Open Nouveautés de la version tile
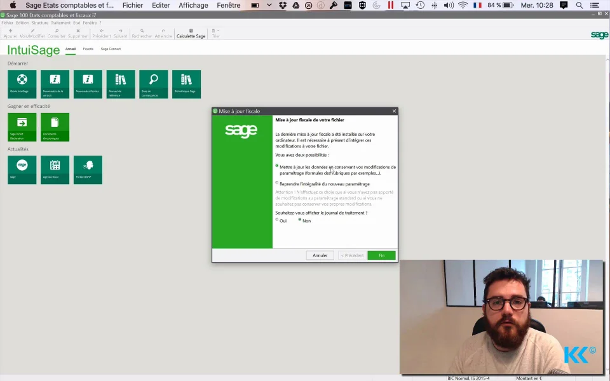The image size is (610, 381). pos(55,84)
